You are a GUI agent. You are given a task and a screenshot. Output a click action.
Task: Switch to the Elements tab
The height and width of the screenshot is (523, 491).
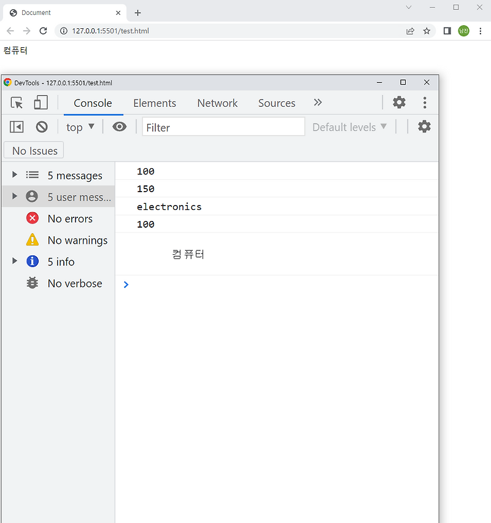click(x=155, y=103)
